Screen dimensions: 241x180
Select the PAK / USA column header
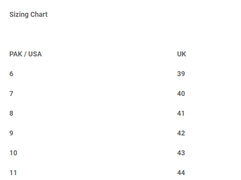tap(26, 54)
